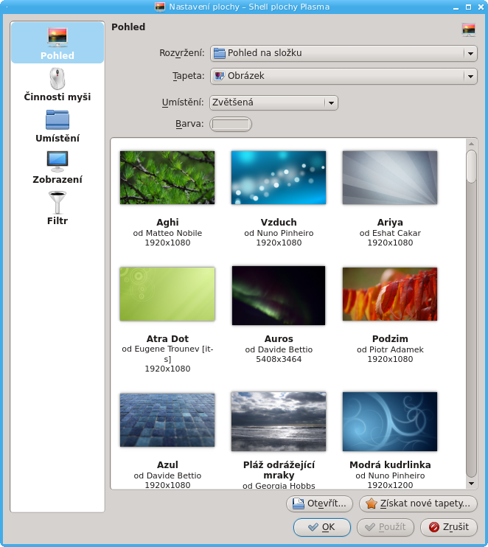Click the '5408x3464' resolution text

[279, 359]
